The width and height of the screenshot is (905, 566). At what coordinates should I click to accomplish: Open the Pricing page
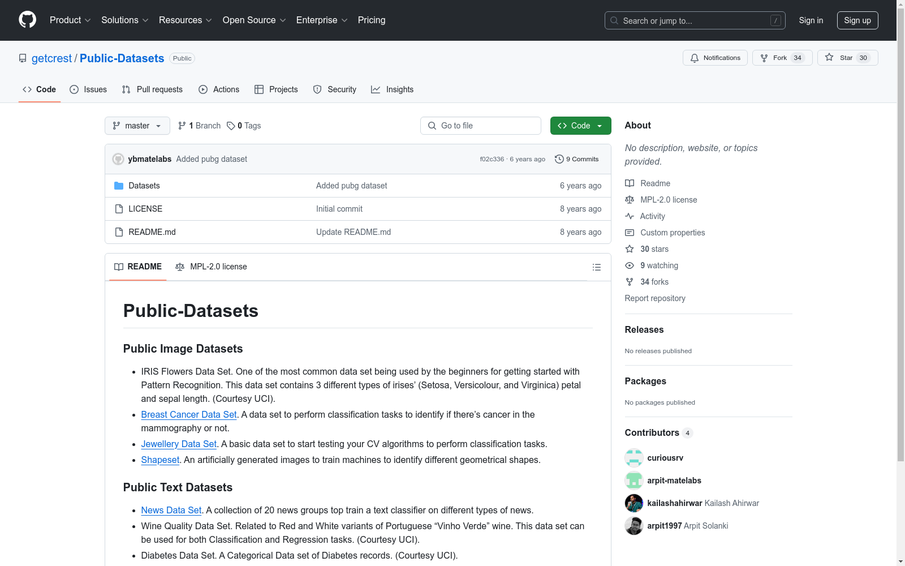click(372, 20)
